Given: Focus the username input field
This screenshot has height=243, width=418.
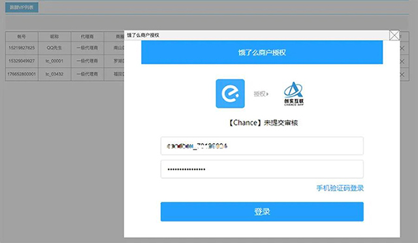Looking at the screenshot, I should coord(262,146).
